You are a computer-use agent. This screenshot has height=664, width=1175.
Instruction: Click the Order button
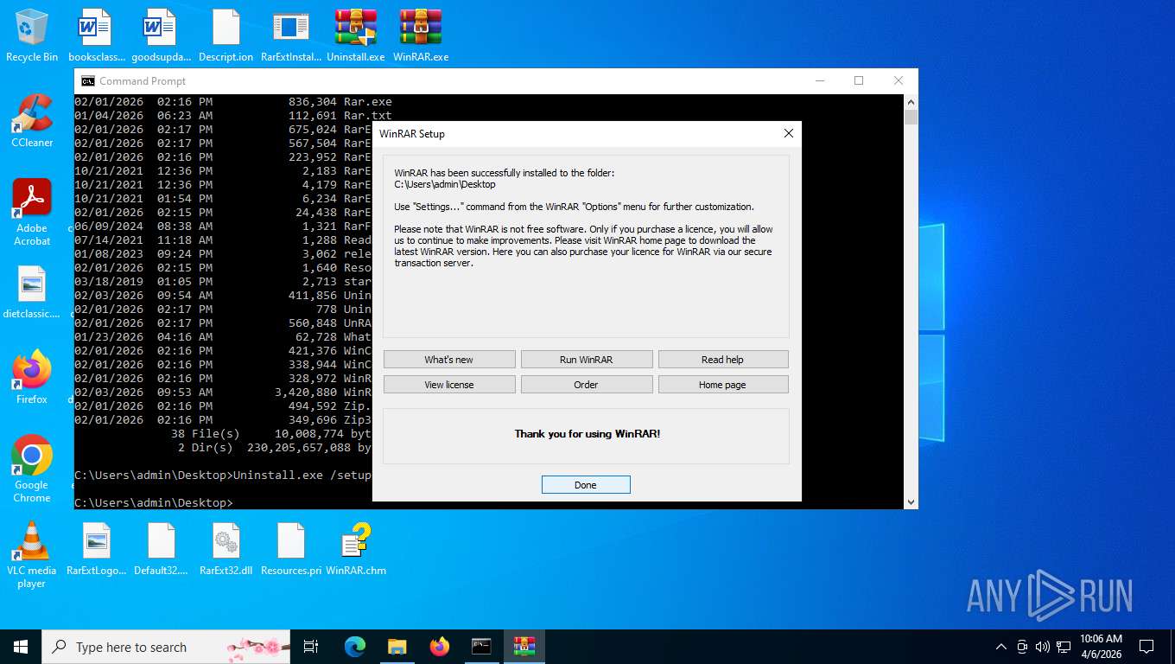click(587, 385)
